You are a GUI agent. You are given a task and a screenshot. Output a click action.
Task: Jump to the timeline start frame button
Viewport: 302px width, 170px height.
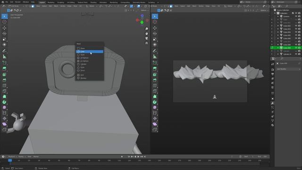coord(129,157)
